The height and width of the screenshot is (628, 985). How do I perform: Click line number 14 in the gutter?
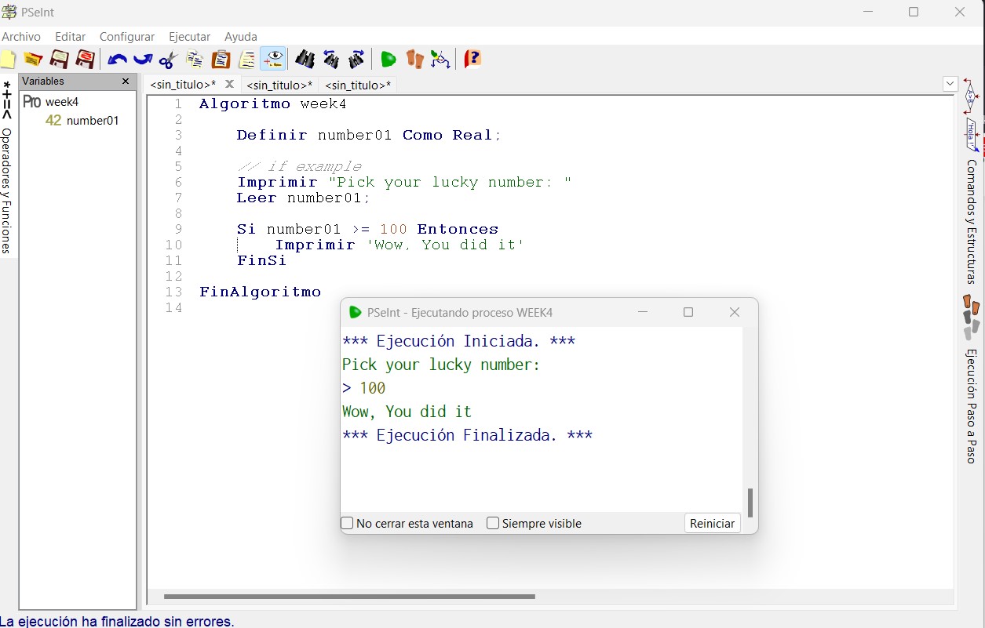tap(173, 307)
